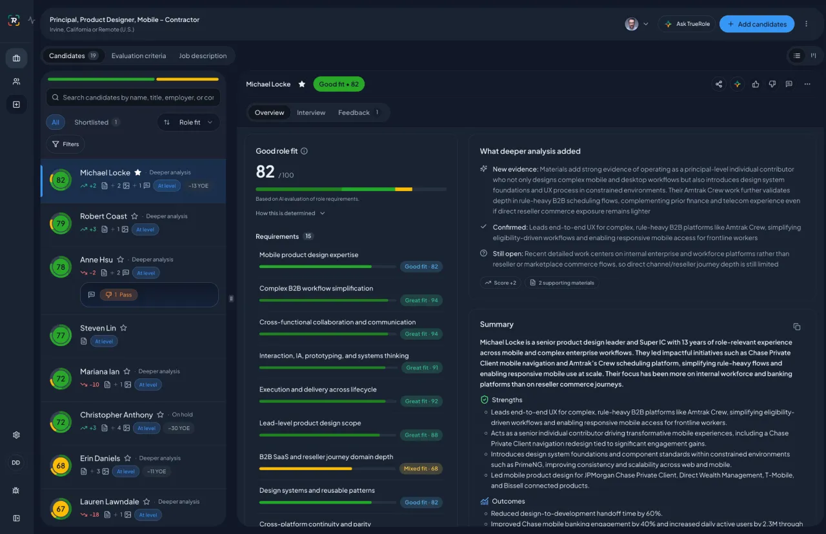Screen dimensions: 826x534
Task: Open the people sidebar icon
Action: [16, 81]
